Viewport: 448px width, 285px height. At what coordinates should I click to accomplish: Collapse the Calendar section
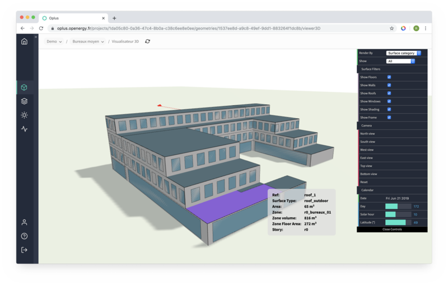tap(392, 190)
